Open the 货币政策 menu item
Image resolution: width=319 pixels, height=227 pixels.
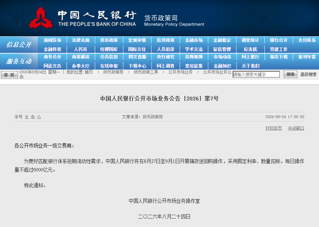click(109, 40)
